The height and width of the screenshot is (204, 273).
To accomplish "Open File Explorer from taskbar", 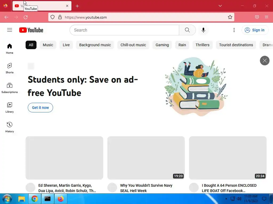I will click(x=22, y=199).
